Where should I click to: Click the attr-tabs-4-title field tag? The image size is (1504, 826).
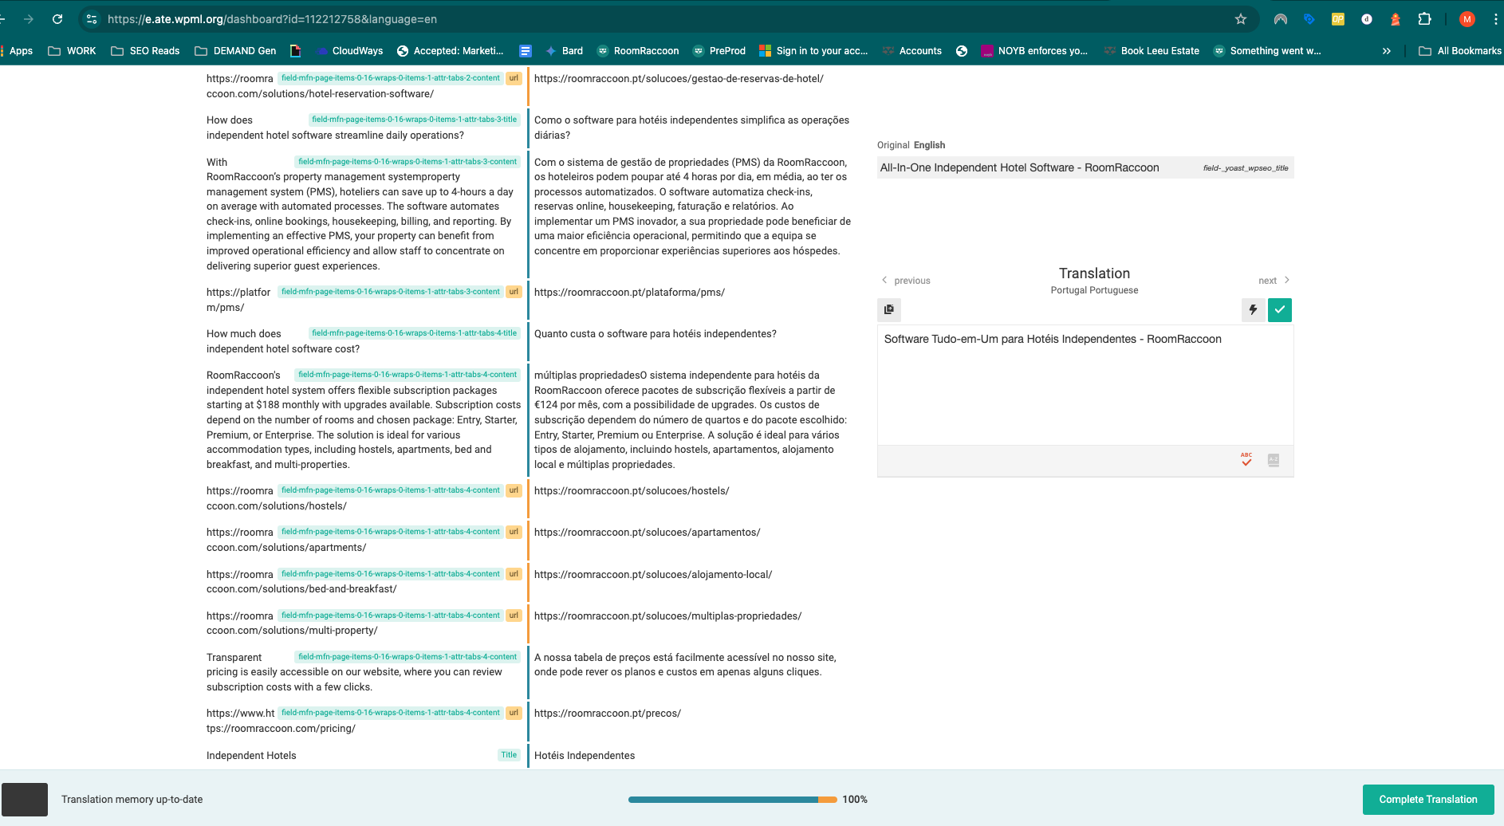(414, 333)
